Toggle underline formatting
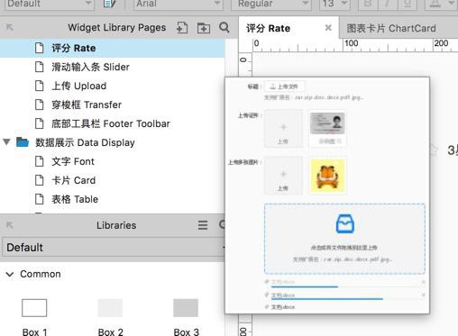 point(407,4)
